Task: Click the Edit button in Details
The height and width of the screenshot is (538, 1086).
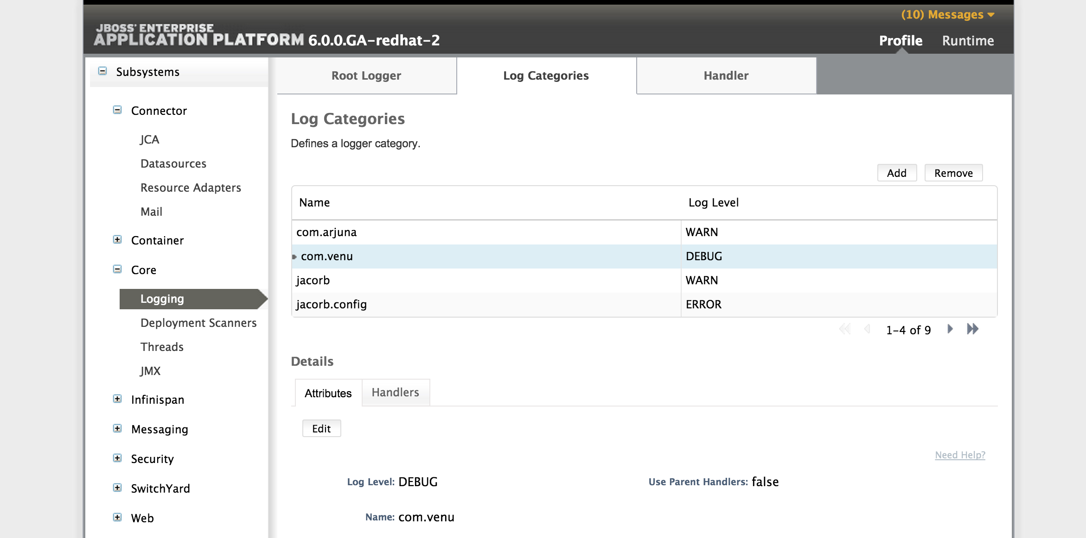Action: [321, 427]
